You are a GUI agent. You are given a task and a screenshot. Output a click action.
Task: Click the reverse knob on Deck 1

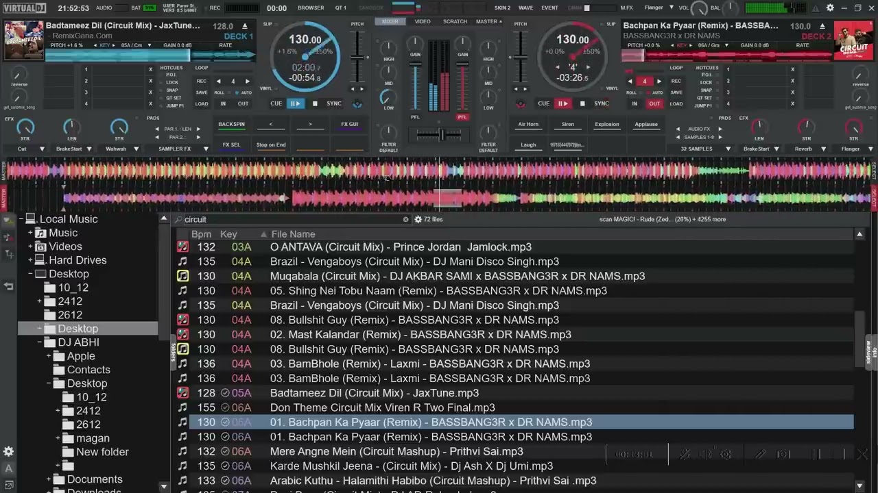click(19, 74)
